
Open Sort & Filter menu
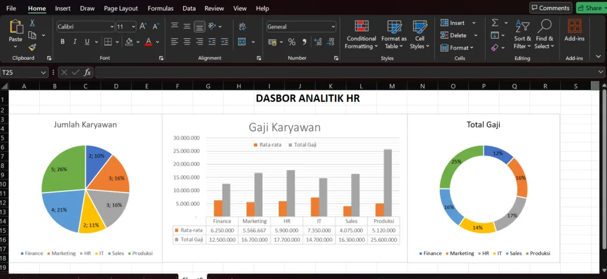coord(522,35)
